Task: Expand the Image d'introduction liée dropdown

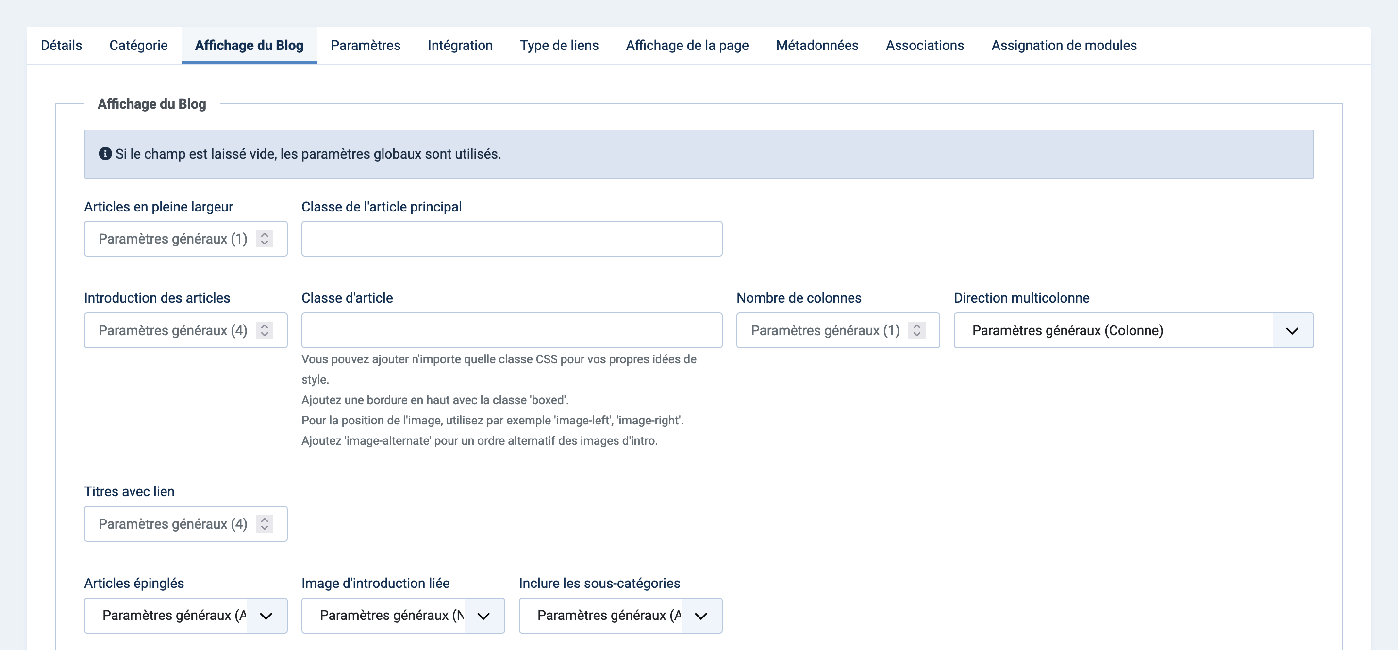Action: [x=403, y=615]
